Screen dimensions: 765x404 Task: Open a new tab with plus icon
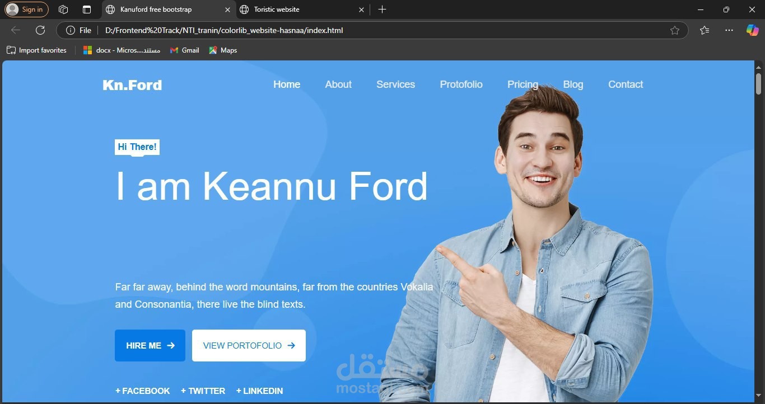point(382,10)
